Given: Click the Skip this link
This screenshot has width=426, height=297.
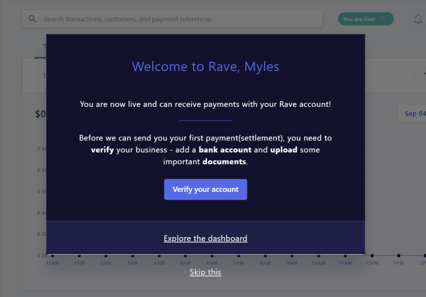Looking at the screenshot, I should (x=206, y=272).
